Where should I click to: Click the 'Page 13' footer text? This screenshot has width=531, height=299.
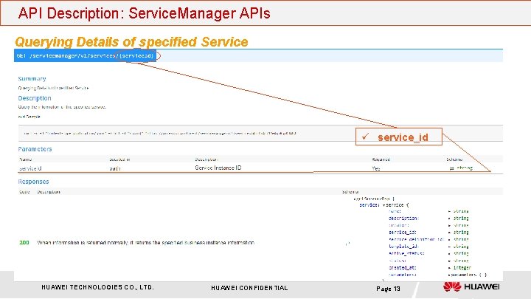coord(388,289)
